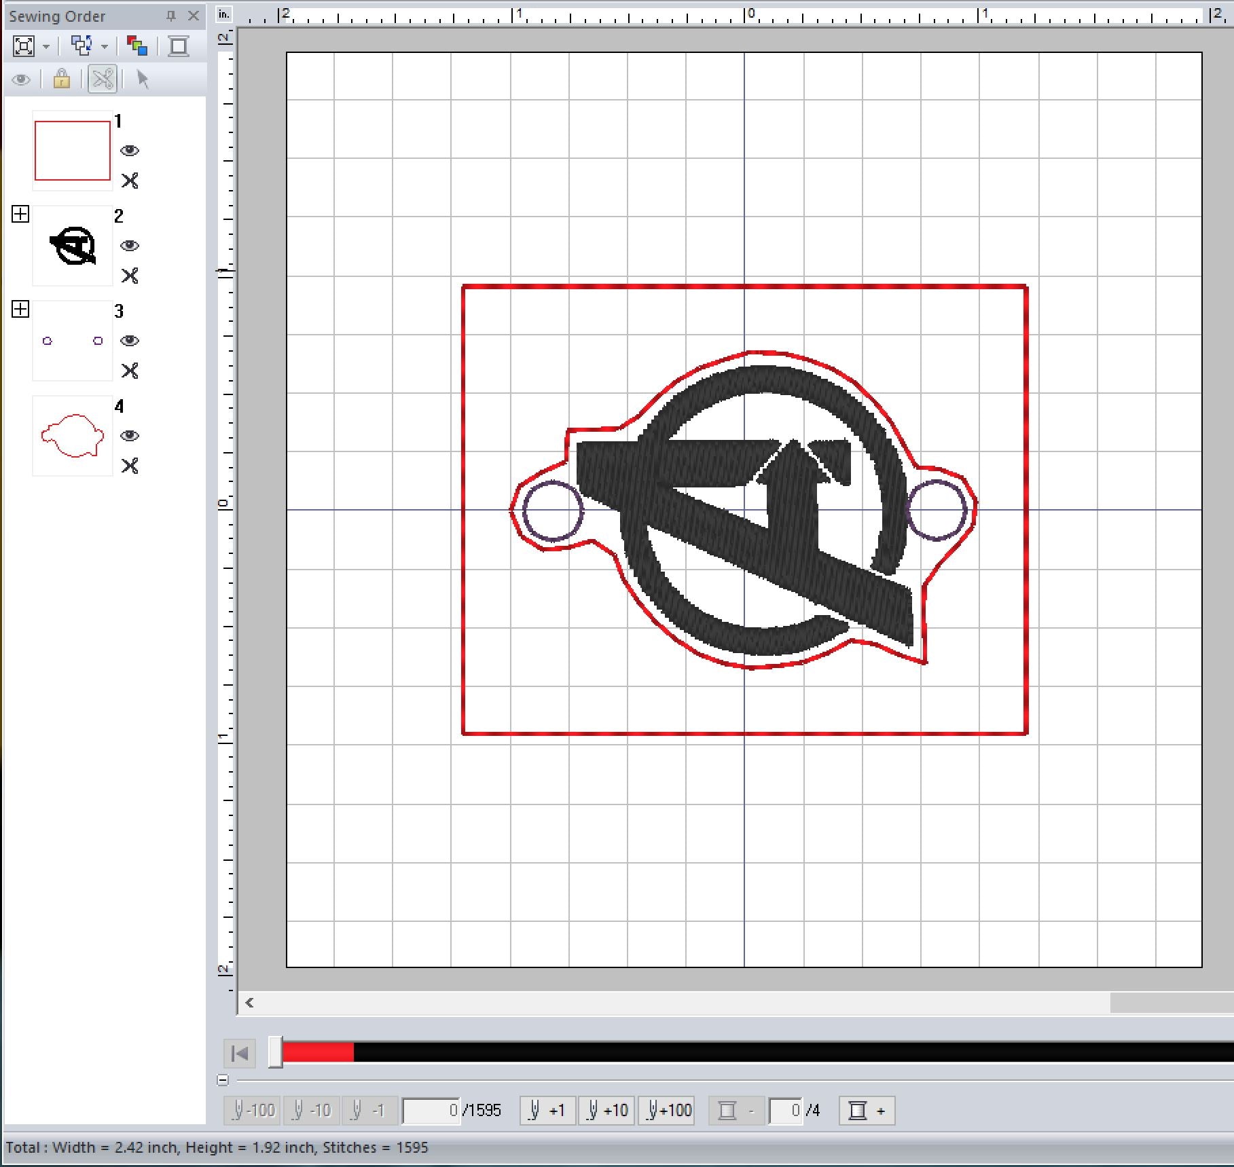Image resolution: width=1234 pixels, height=1167 pixels.
Task: Click the +1 stitch button
Action: click(547, 1111)
